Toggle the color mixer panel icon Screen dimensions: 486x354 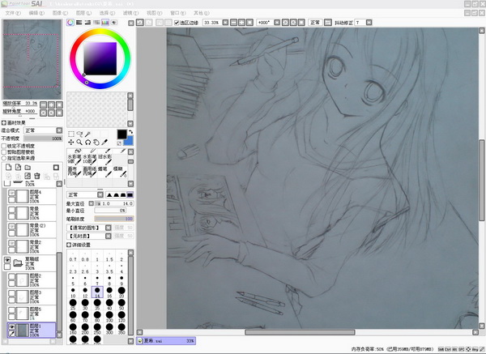click(96, 23)
